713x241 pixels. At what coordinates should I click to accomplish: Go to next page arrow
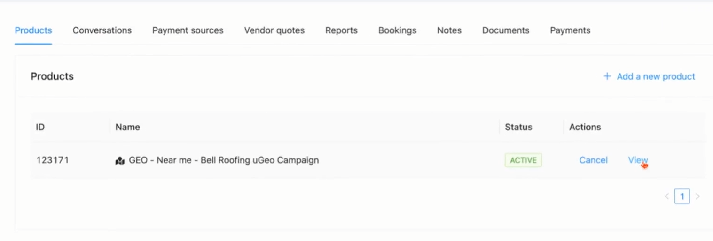coord(697,196)
